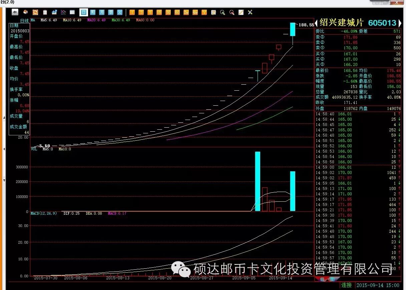Select the 2hr period button

click(x=186, y=12)
